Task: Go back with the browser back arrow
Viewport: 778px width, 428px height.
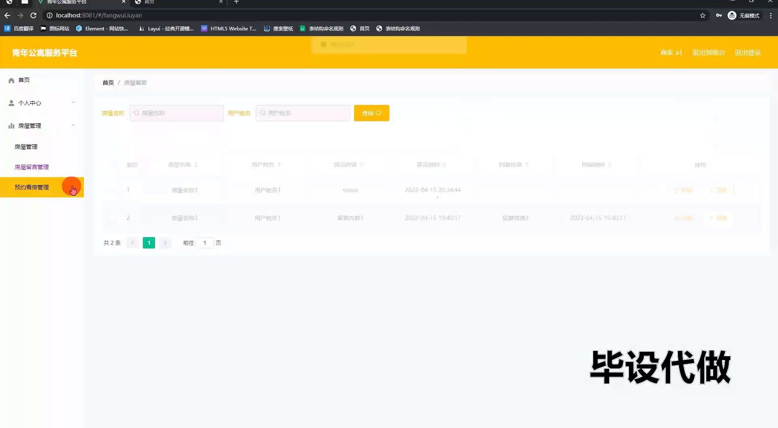Action: (7, 15)
